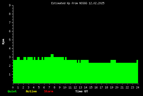Click the raised green bar near hour 19
Screen dimensions: 143x96
click(x=113, y=61)
